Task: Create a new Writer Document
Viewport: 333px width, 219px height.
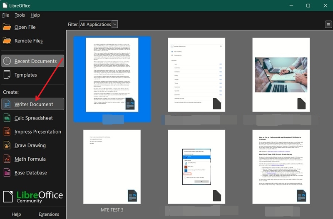Action: pos(33,104)
